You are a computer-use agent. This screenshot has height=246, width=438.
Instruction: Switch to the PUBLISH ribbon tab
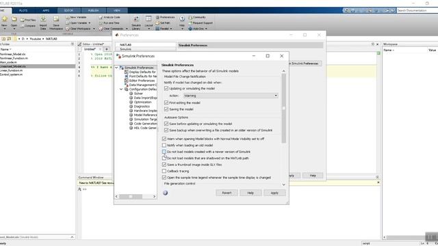click(x=93, y=11)
